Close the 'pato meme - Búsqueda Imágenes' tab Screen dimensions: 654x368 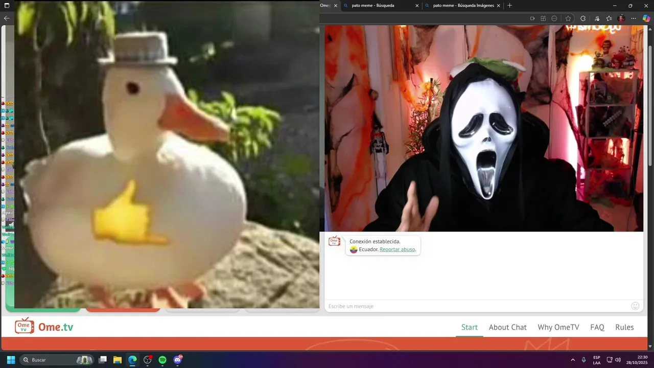pos(498,6)
